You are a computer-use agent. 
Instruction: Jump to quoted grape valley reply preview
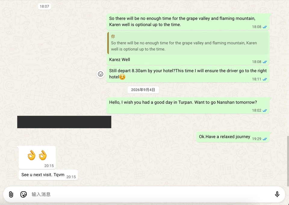[188, 43]
